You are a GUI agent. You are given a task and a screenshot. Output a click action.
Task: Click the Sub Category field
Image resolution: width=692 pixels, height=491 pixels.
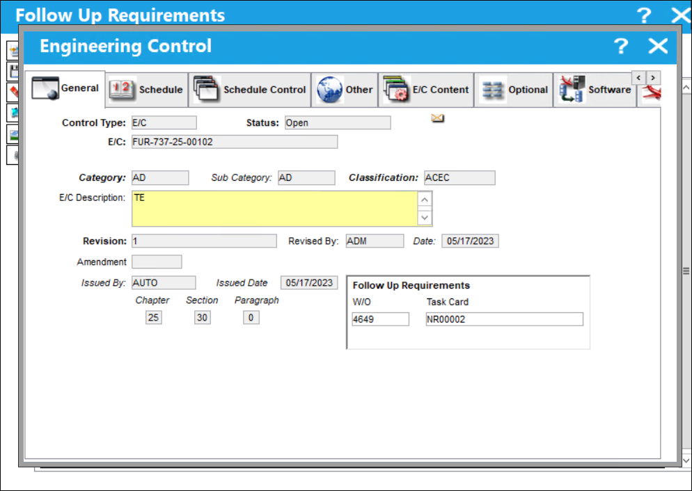[306, 177]
